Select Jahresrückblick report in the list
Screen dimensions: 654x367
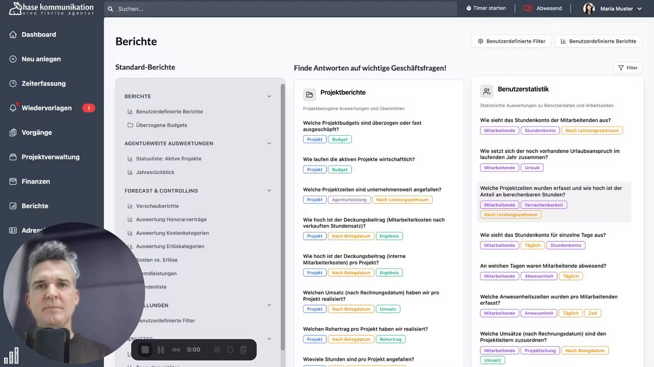coord(155,172)
